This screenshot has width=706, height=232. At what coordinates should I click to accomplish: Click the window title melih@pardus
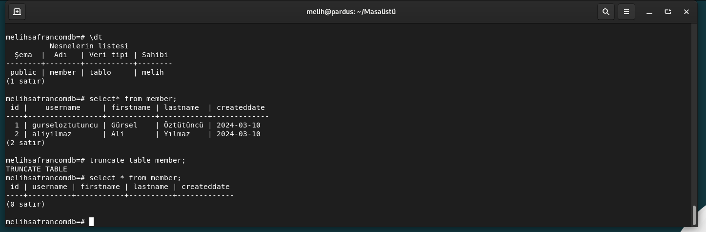(351, 12)
